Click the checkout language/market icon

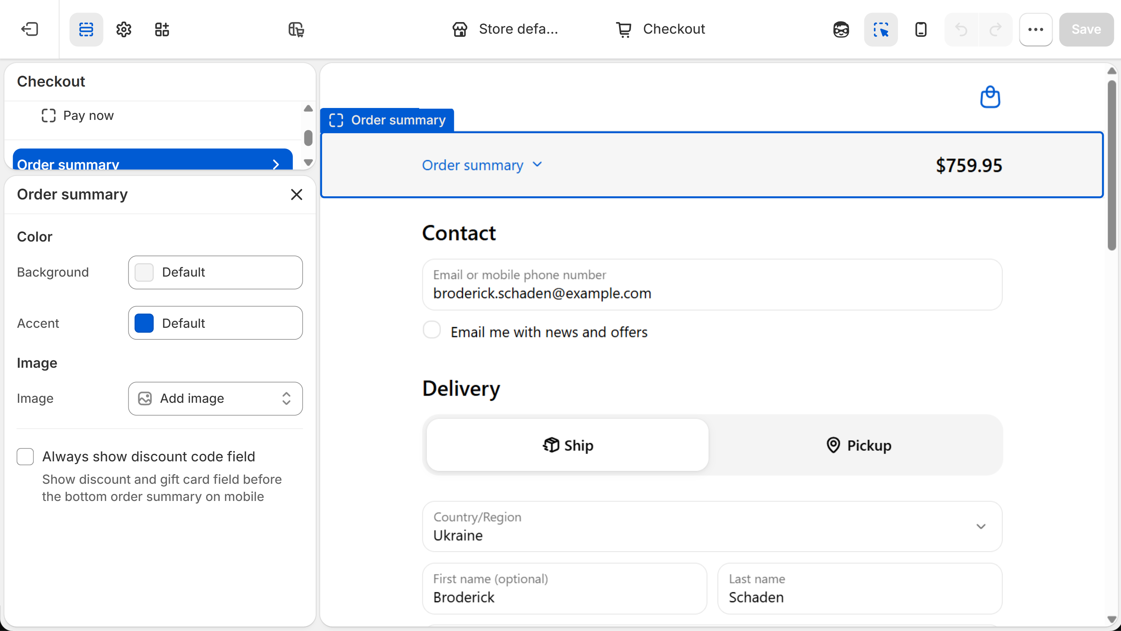pos(296,29)
